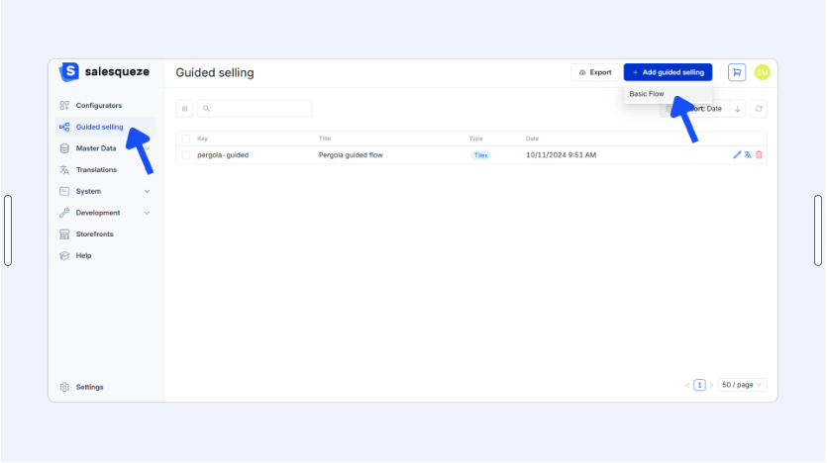Open the 50 / page dropdown
The height and width of the screenshot is (463, 827).
click(742, 385)
